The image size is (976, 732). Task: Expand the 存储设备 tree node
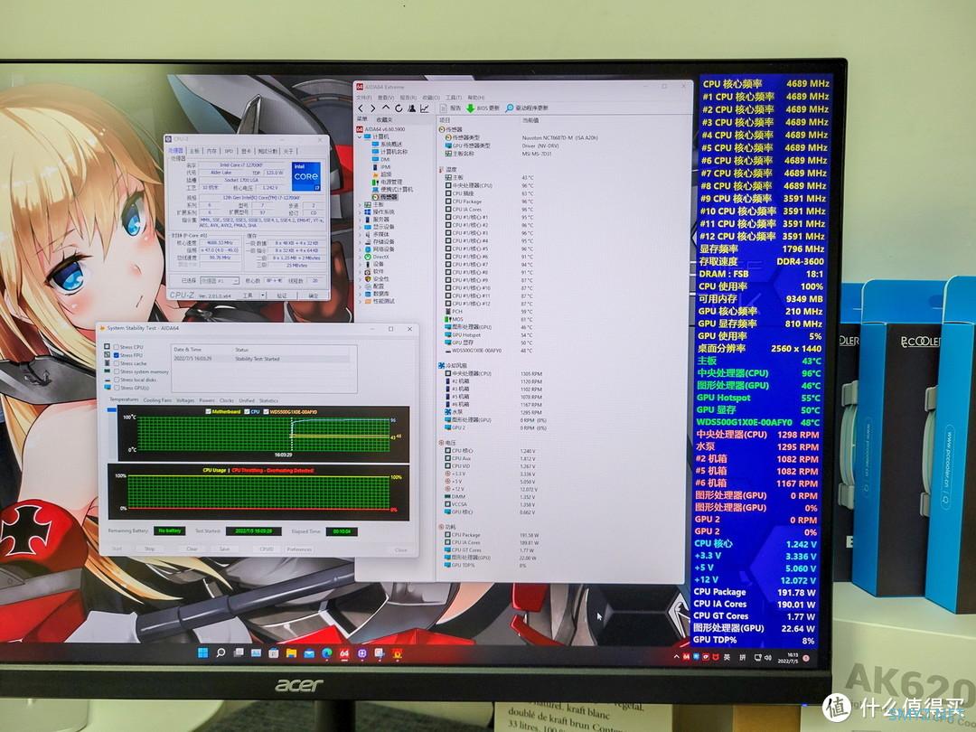coord(360,241)
